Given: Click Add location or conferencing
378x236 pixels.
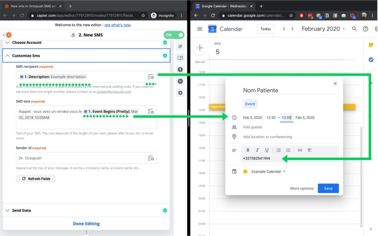Looking at the screenshot, I should point(268,137).
